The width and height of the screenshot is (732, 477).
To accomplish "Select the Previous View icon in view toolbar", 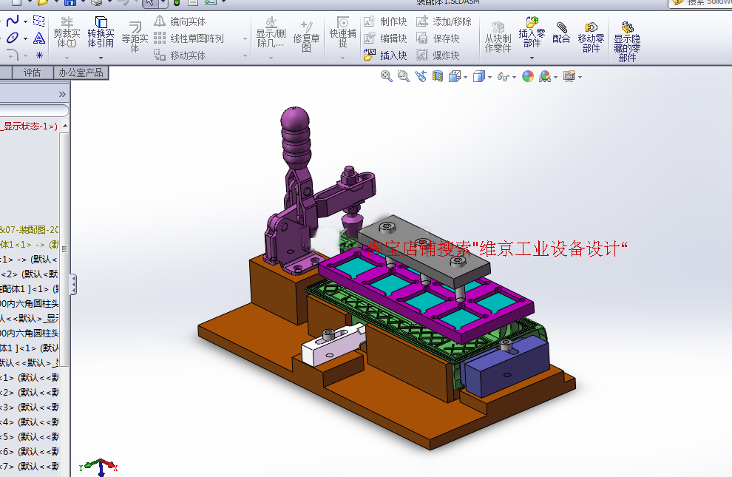I will [421, 76].
